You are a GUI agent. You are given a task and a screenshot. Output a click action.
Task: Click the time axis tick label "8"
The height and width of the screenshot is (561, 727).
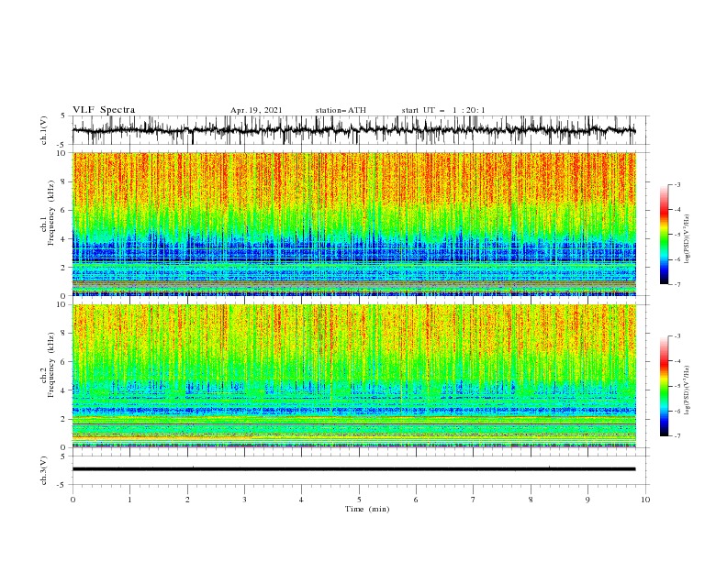(531, 500)
